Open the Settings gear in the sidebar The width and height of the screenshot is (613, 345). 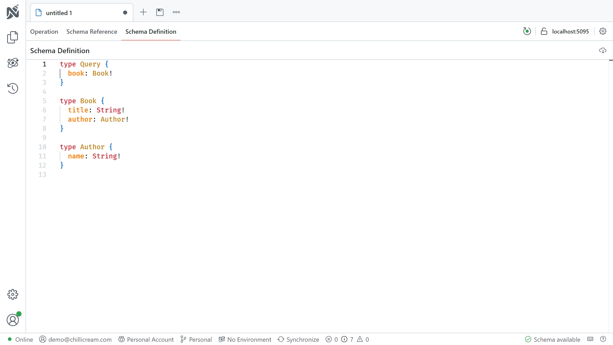click(x=13, y=294)
